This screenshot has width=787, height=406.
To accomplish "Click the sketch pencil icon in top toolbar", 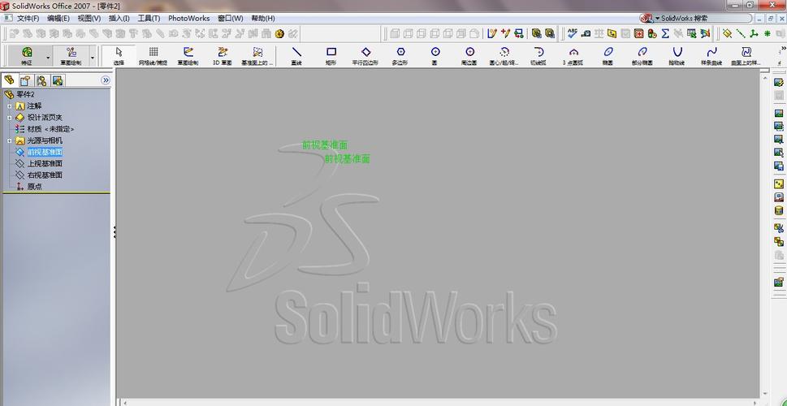I will tap(492, 33).
